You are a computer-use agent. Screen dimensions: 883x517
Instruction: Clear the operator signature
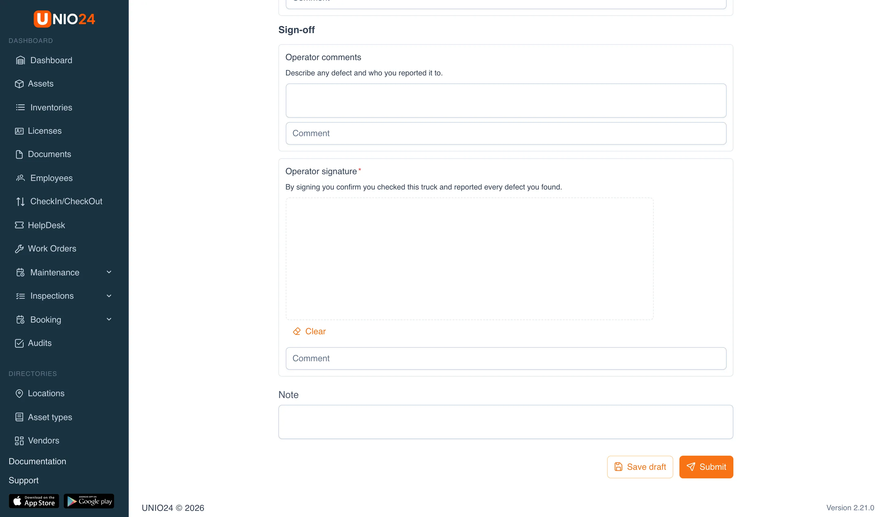tap(309, 331)
